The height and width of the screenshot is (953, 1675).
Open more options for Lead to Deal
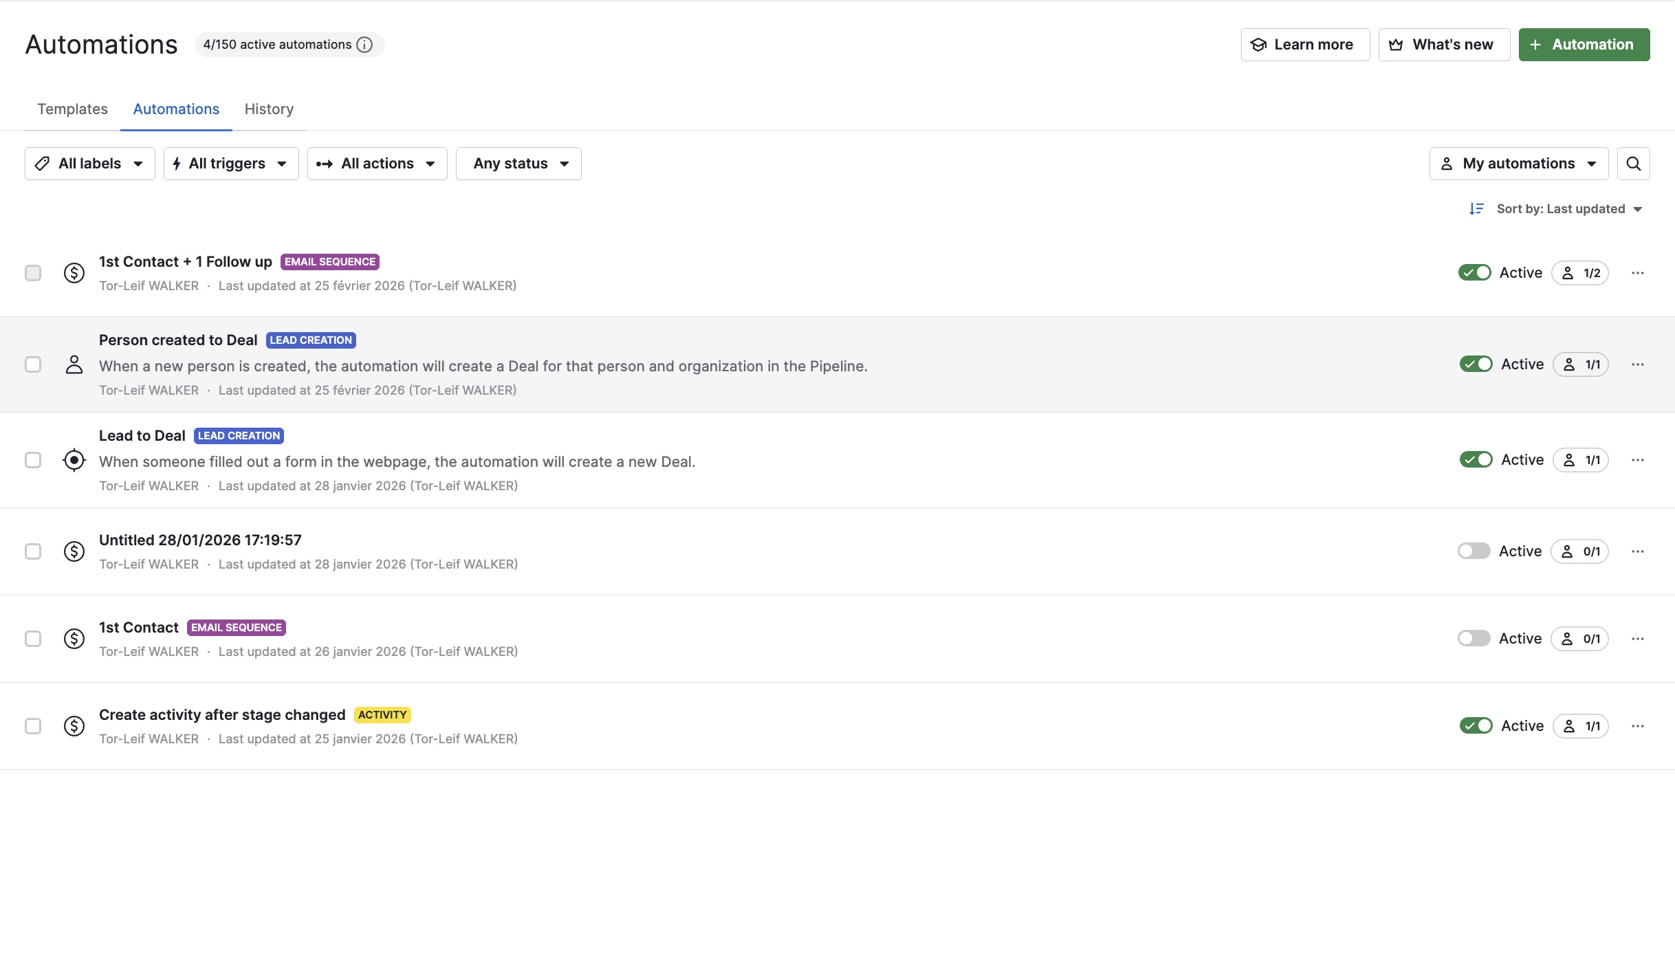pyautogui.click(x=1637, y=460)
